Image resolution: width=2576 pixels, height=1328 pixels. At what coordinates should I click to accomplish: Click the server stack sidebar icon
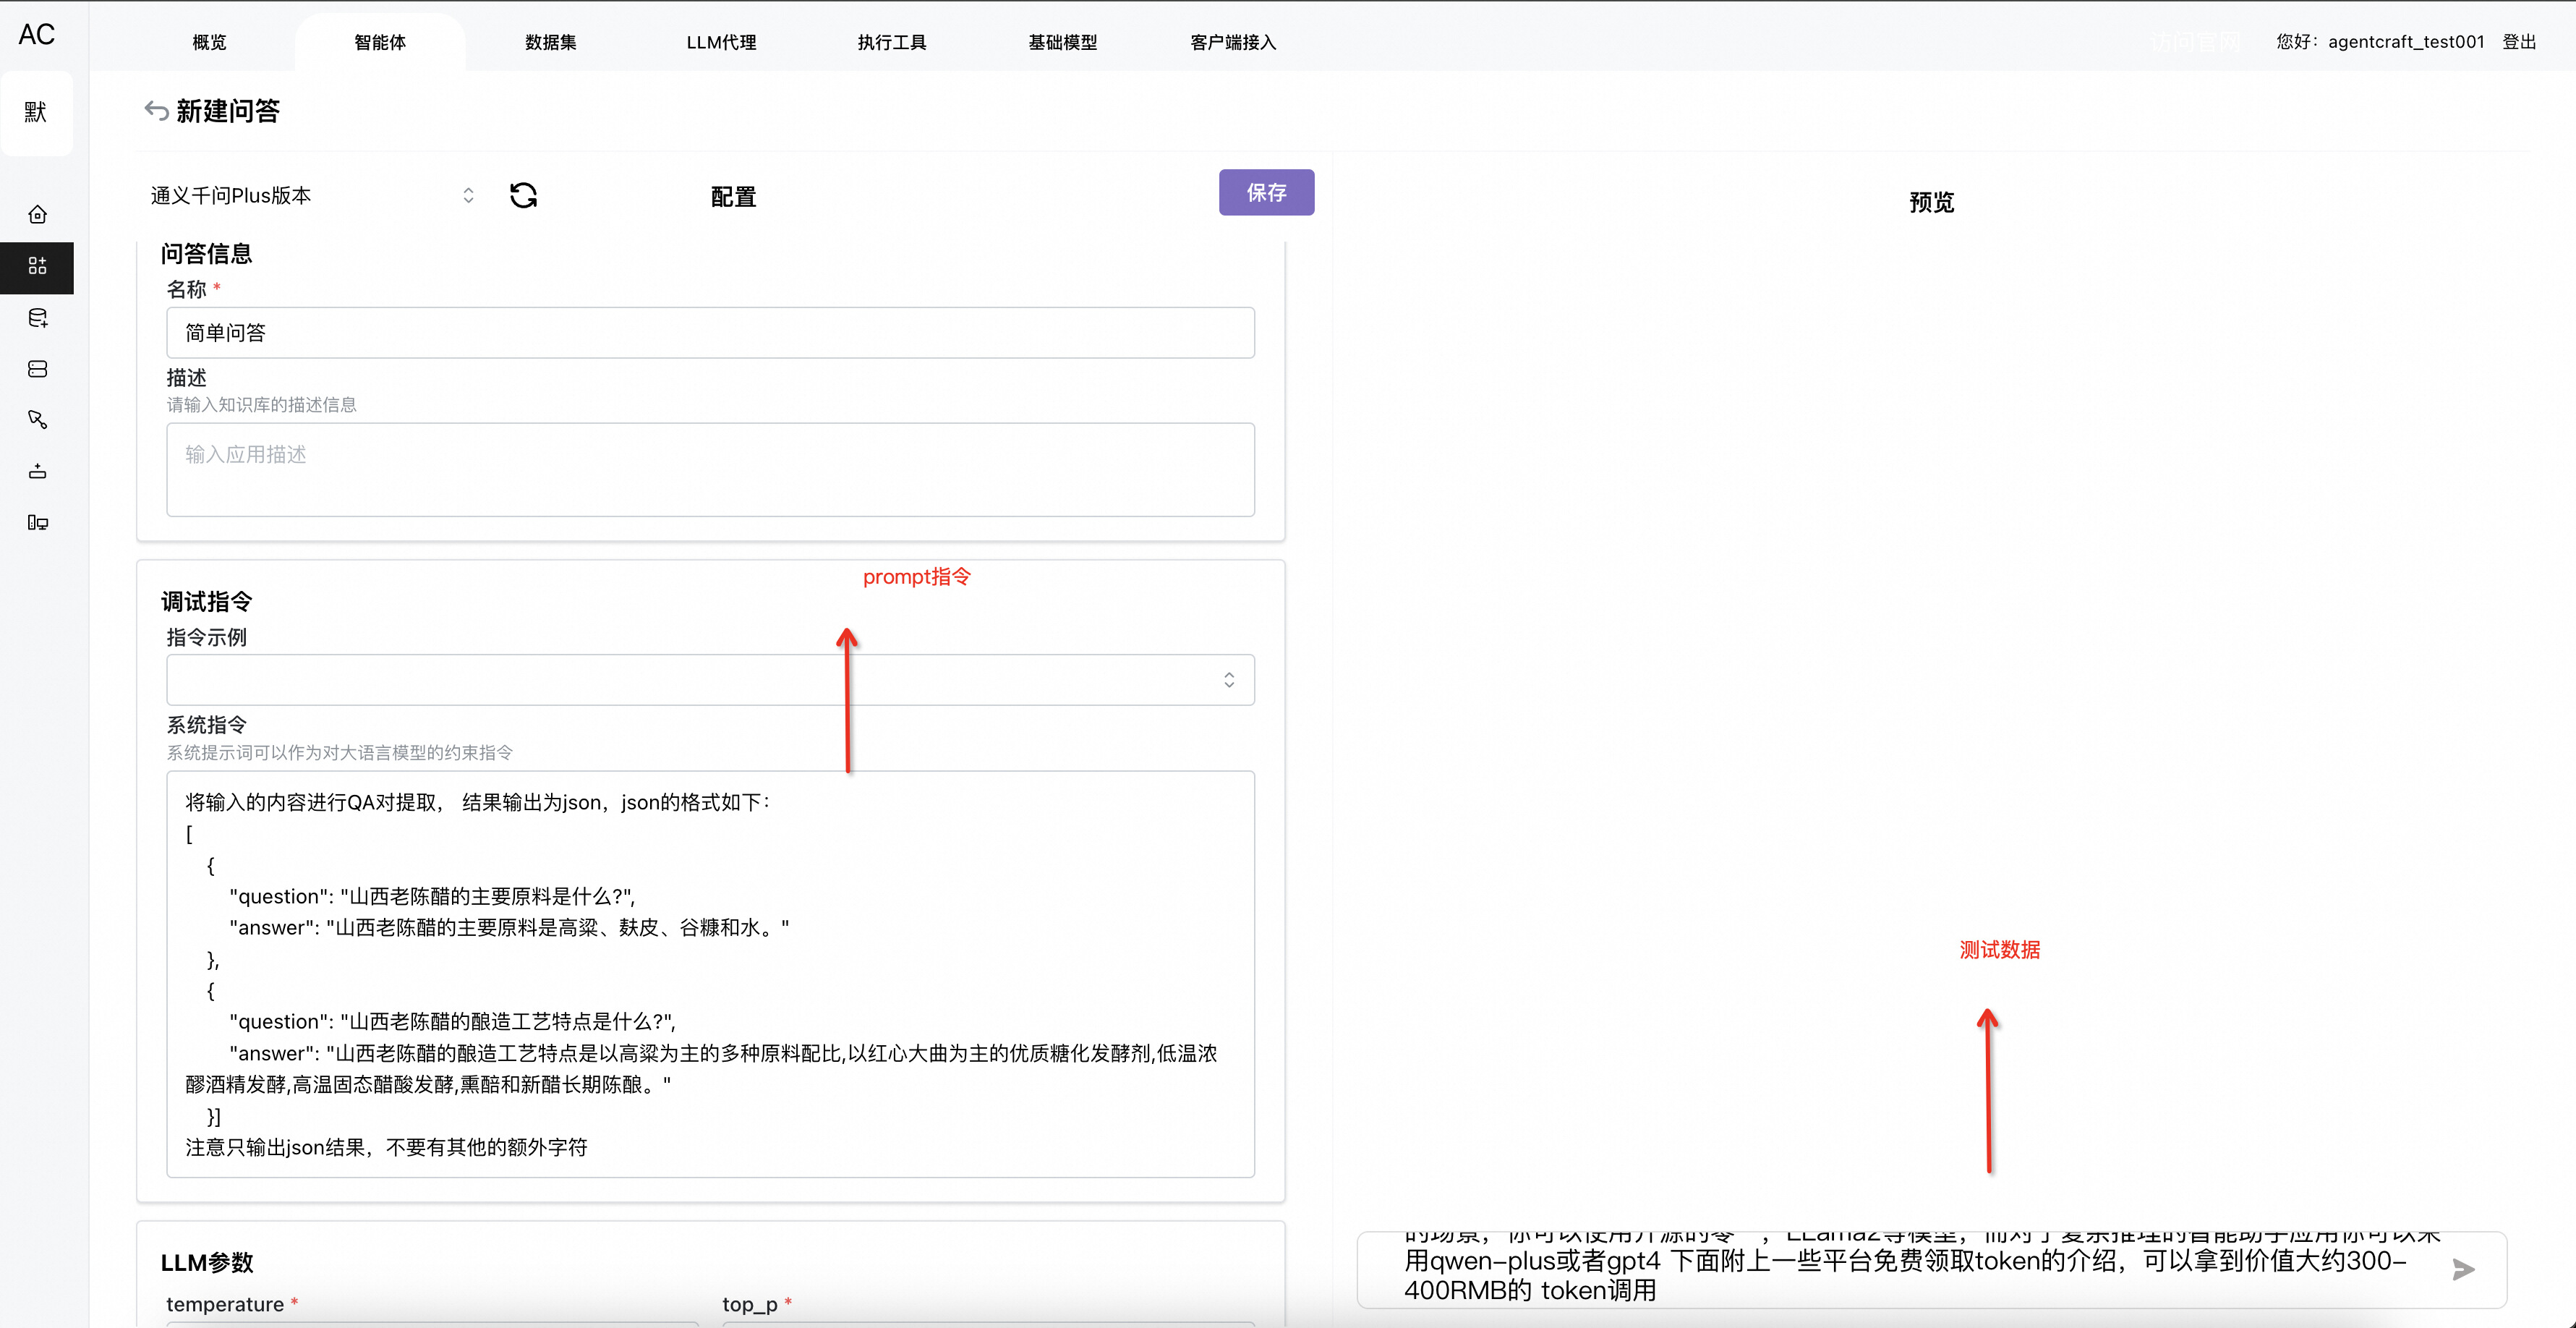pyautogui.click(x=37, y=369)
